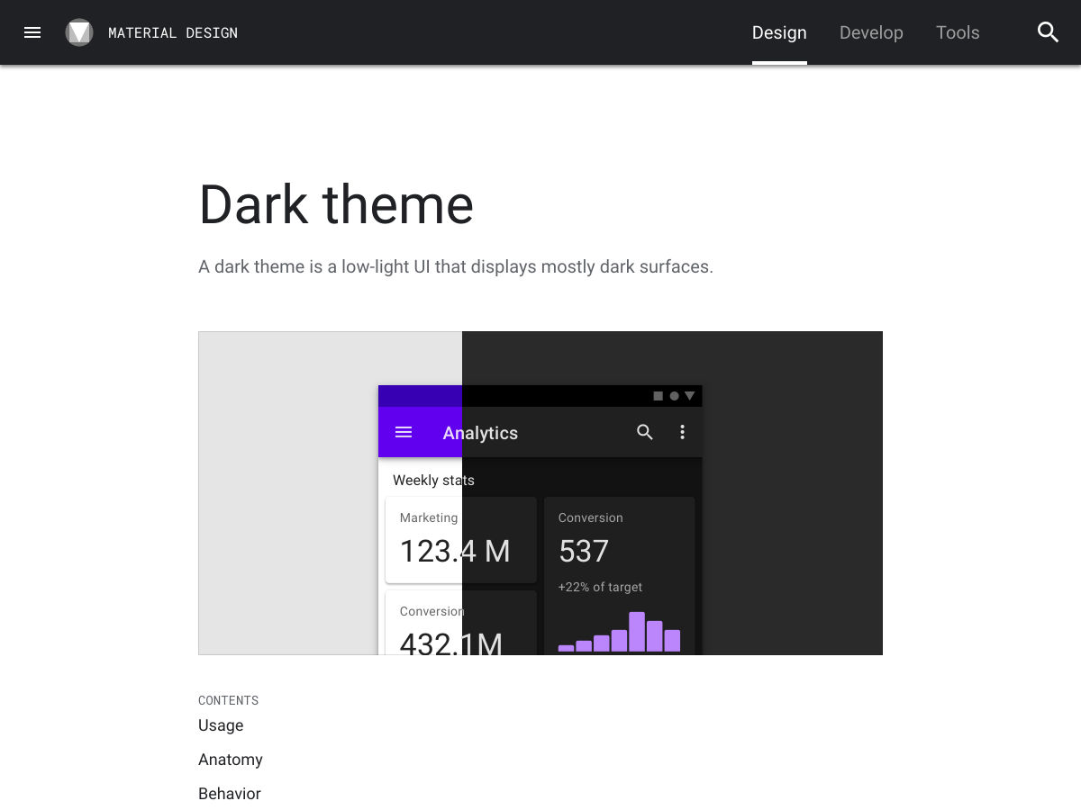Select the Conversion 537 card
The height and width of the screenshot is (810, 1081).
(620, 576)
